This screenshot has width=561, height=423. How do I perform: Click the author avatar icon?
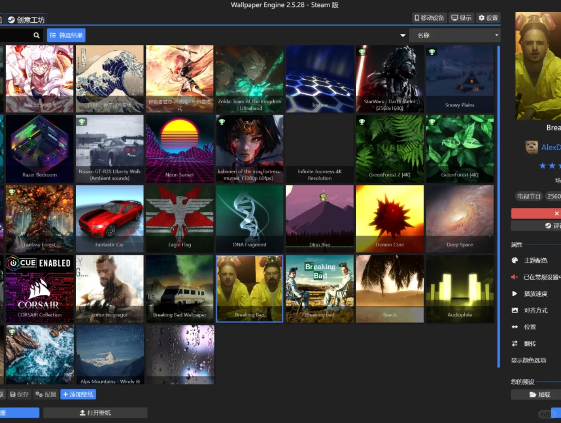coord(531,147)
